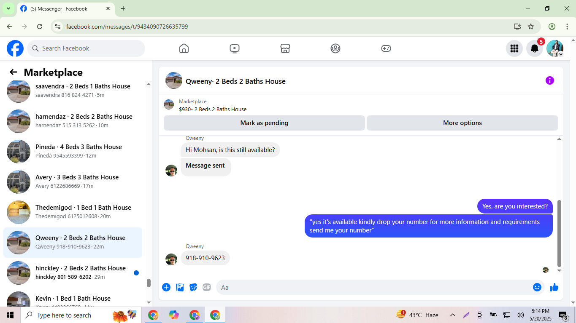Click the Chrome profile icon in toolbar
The image size is (576, 323).
coord(552,27)
